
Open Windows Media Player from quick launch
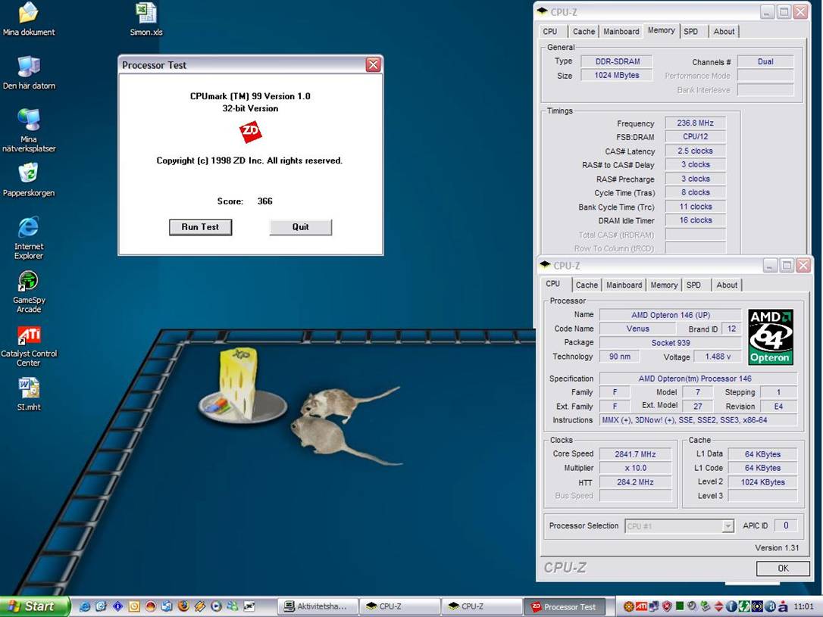[x=216, y=606]
